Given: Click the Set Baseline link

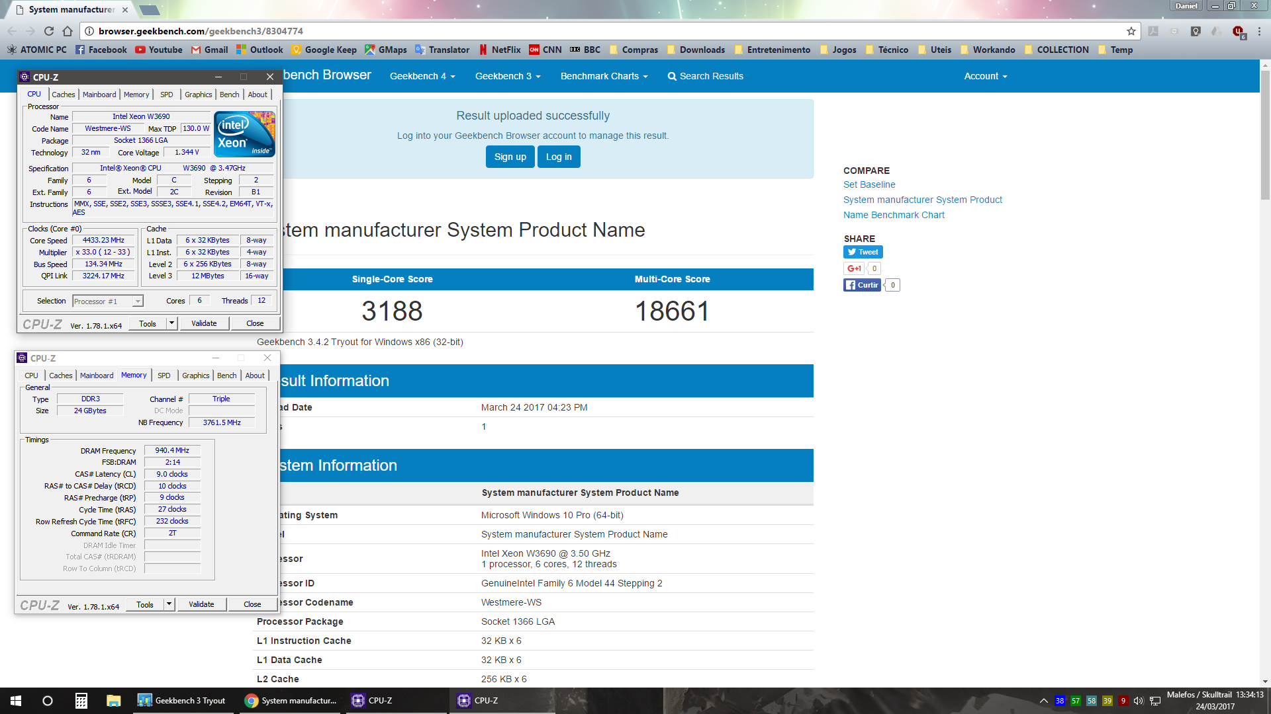Looking at the screenshot, I should pos(869,184).
